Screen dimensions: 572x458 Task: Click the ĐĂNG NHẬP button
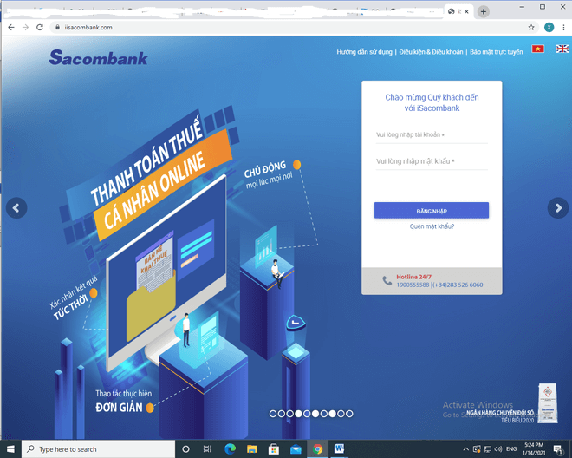[x=432, y=211]
